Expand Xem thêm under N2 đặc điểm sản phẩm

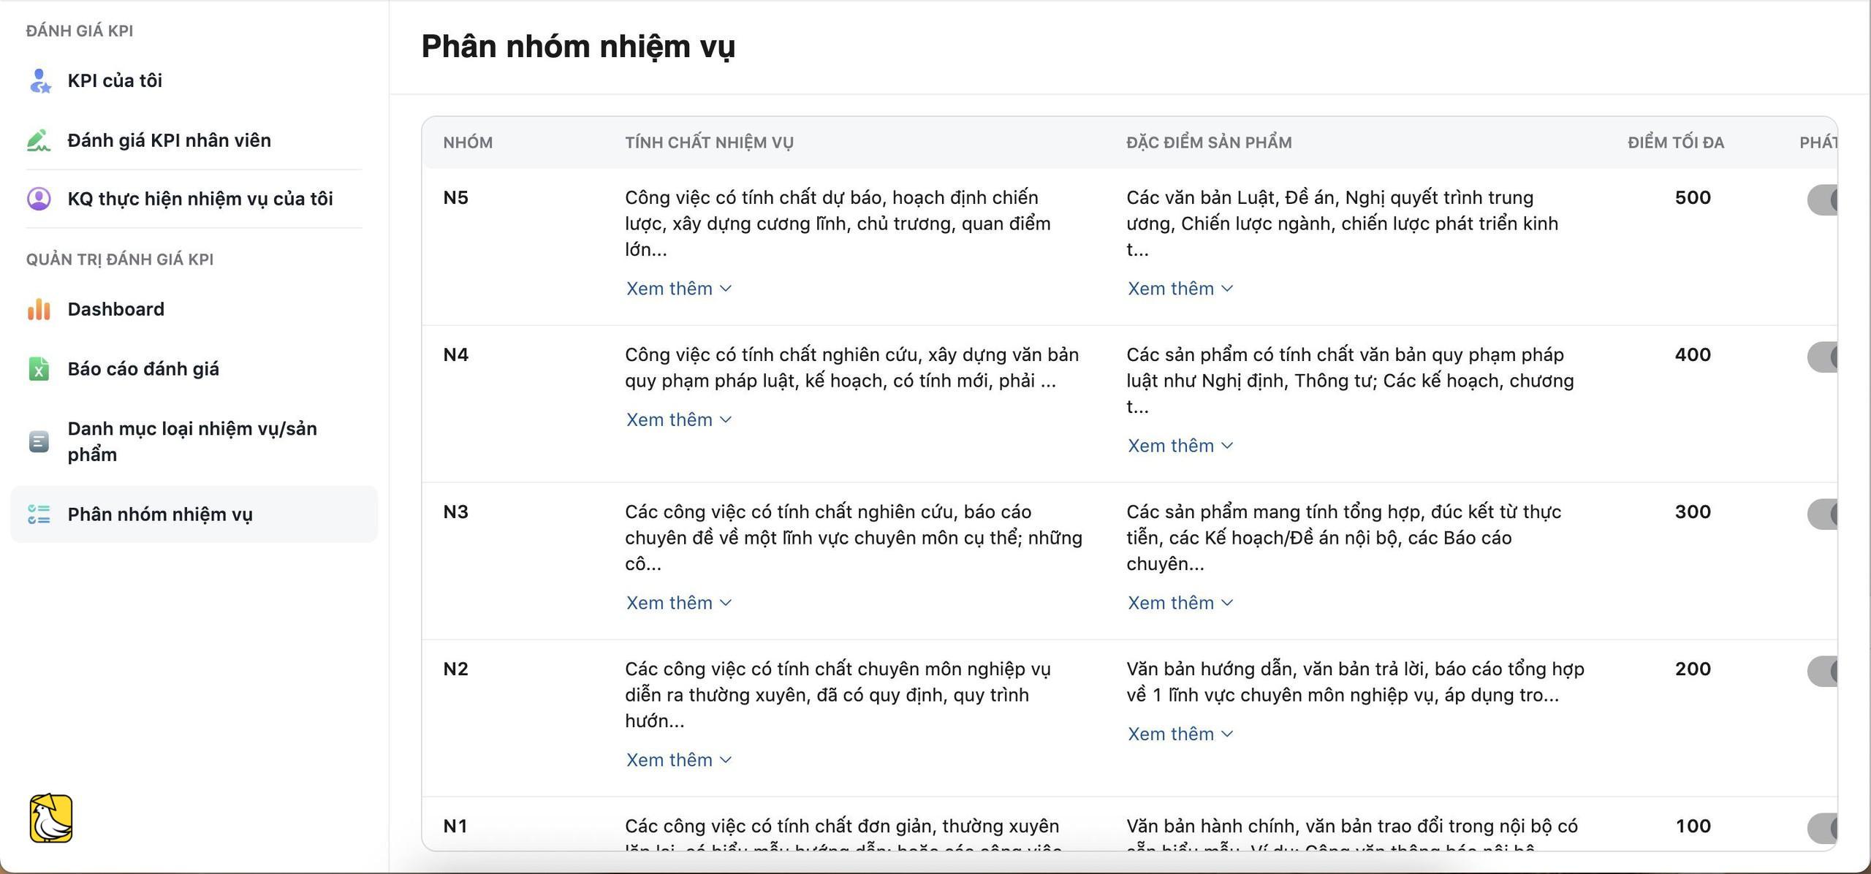coord(1180,734)
